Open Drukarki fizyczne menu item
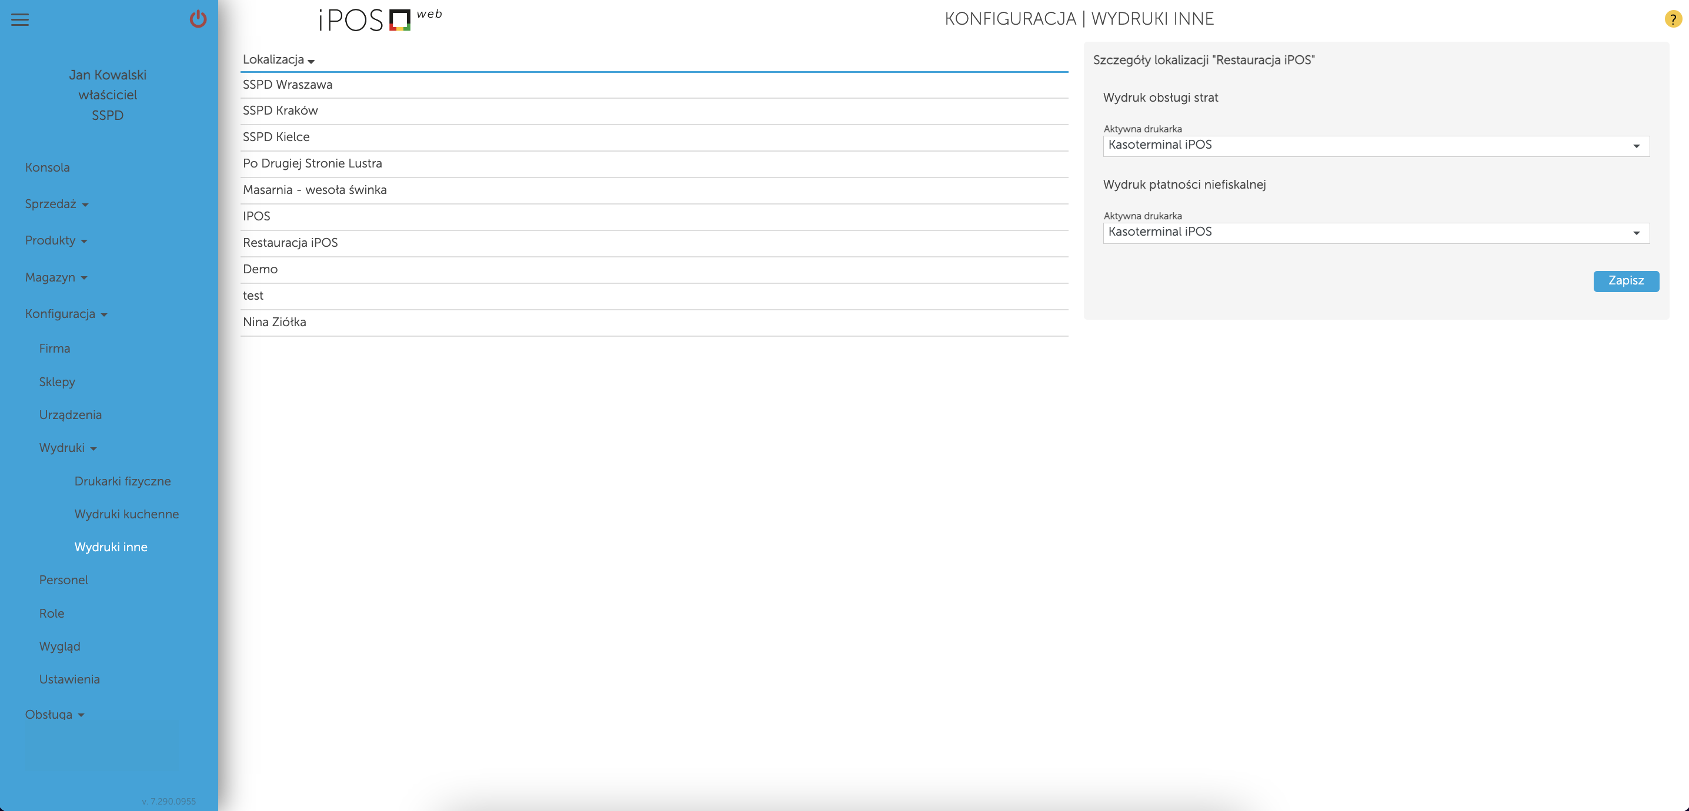The image size is (1689, 811). [x=122, y=481]
